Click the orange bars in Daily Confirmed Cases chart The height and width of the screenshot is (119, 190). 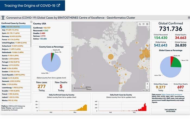click(x=82, y=108)
